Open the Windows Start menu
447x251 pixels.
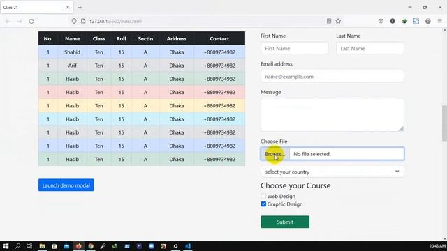[x=6, y=246]
